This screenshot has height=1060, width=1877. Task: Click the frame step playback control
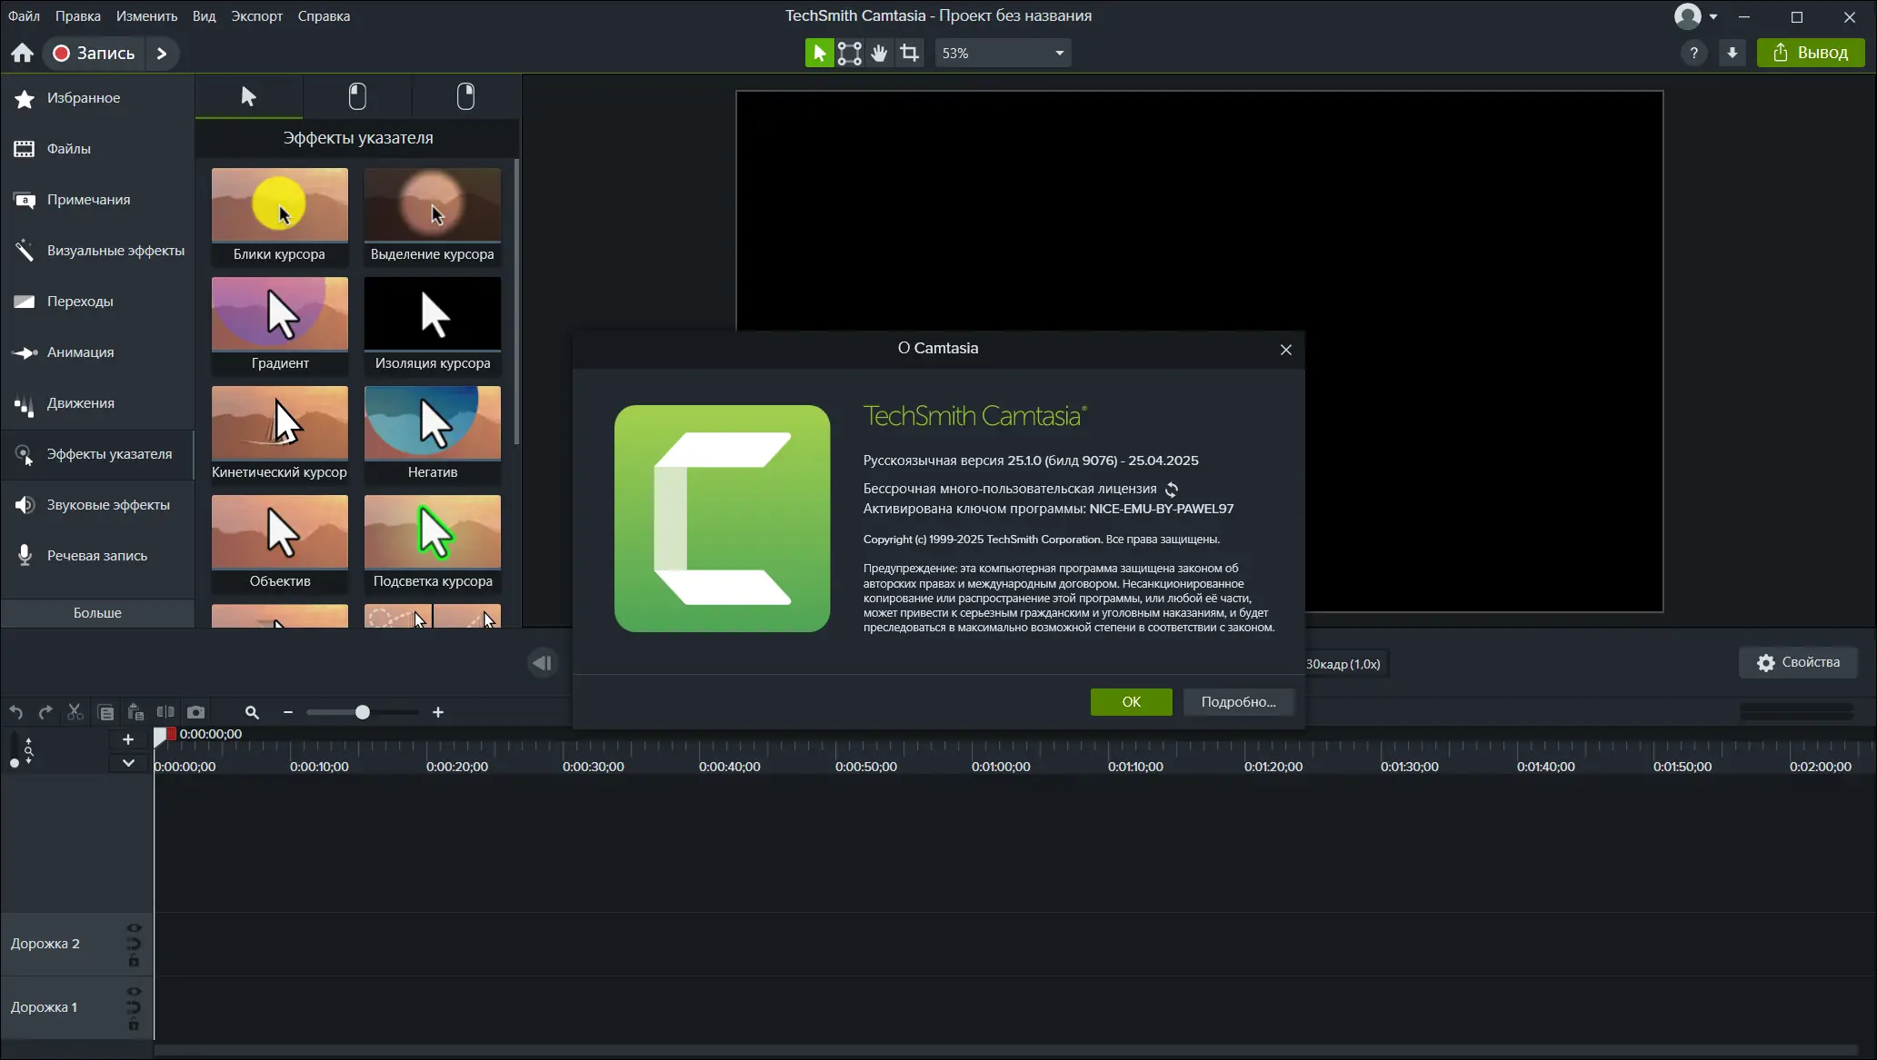pos(542,663)
